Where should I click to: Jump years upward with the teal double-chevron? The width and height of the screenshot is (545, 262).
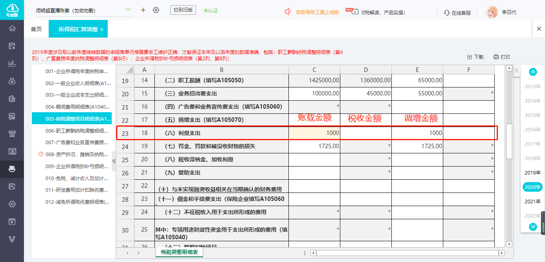533,72
